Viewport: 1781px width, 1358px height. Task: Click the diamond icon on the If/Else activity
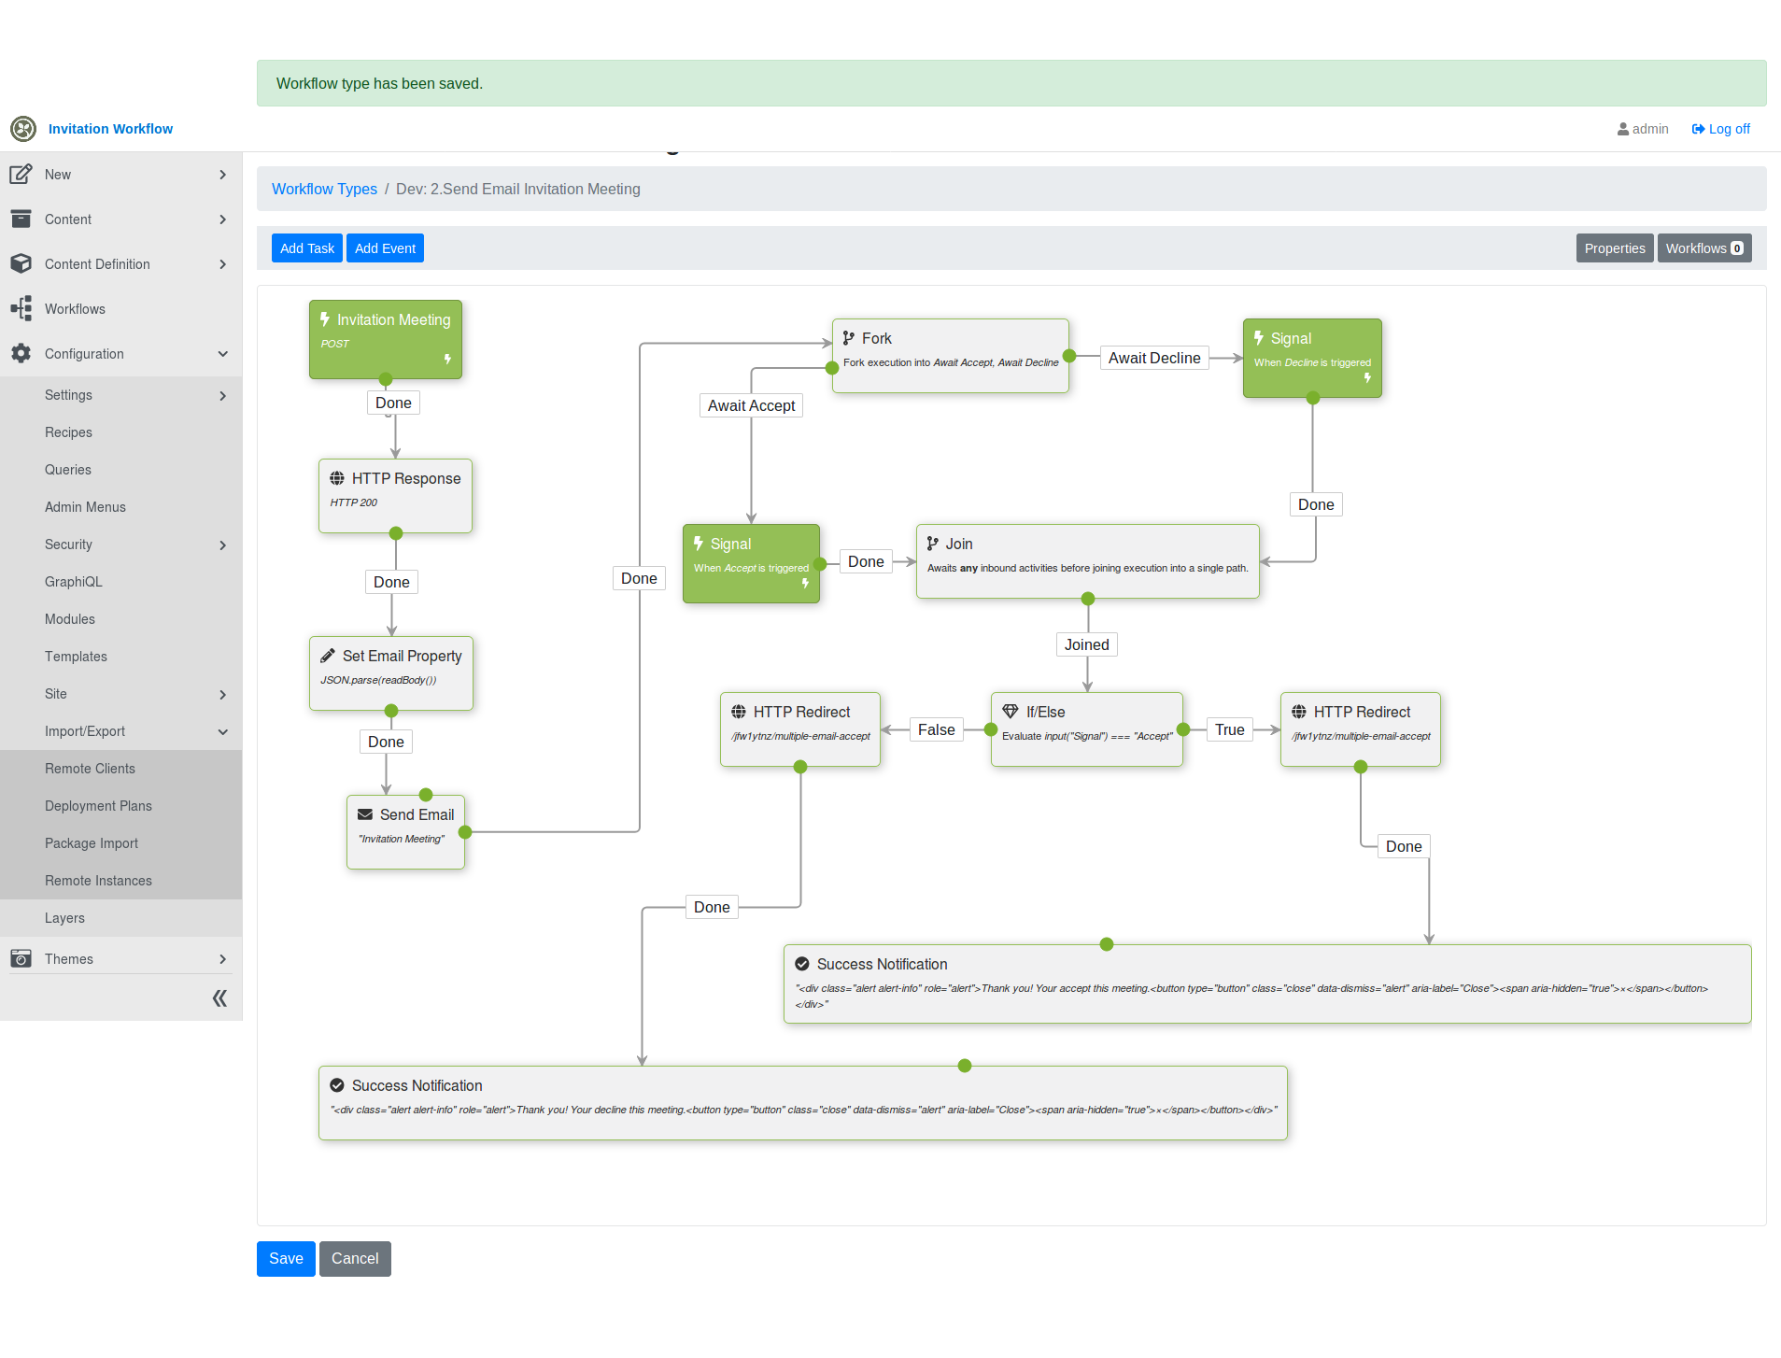1011,711
